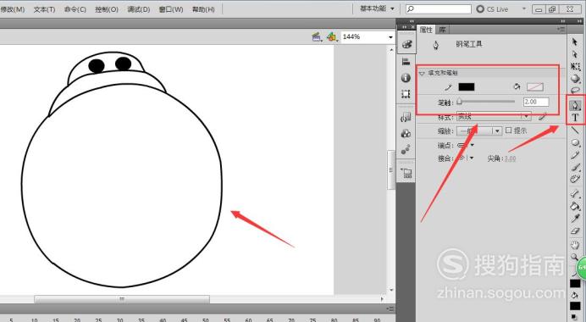
Task: Activate the Hand tool
Action: (575, 245)
